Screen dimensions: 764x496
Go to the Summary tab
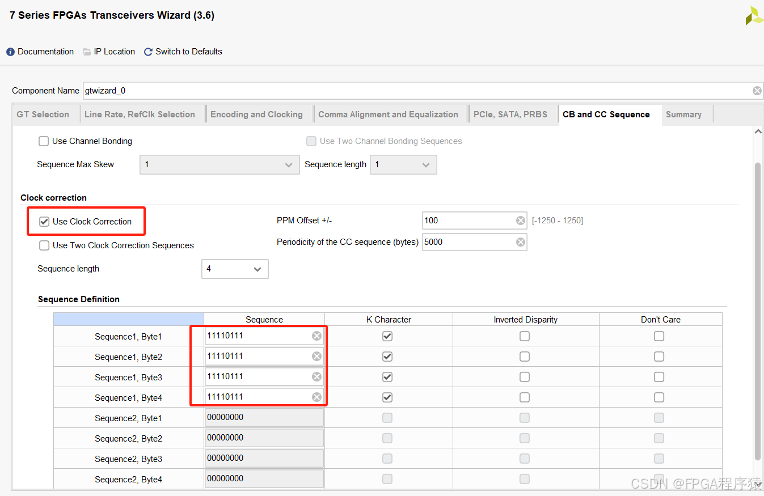coord(684,115)
